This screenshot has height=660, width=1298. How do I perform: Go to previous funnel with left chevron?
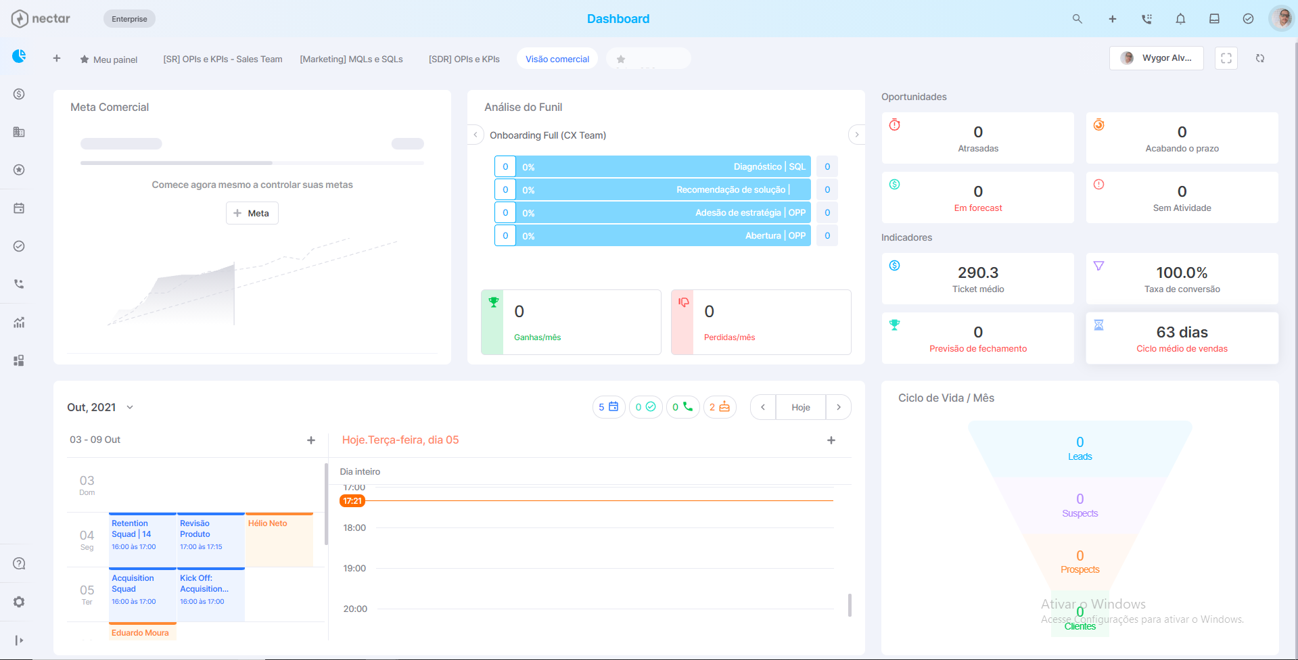point(476,135)
